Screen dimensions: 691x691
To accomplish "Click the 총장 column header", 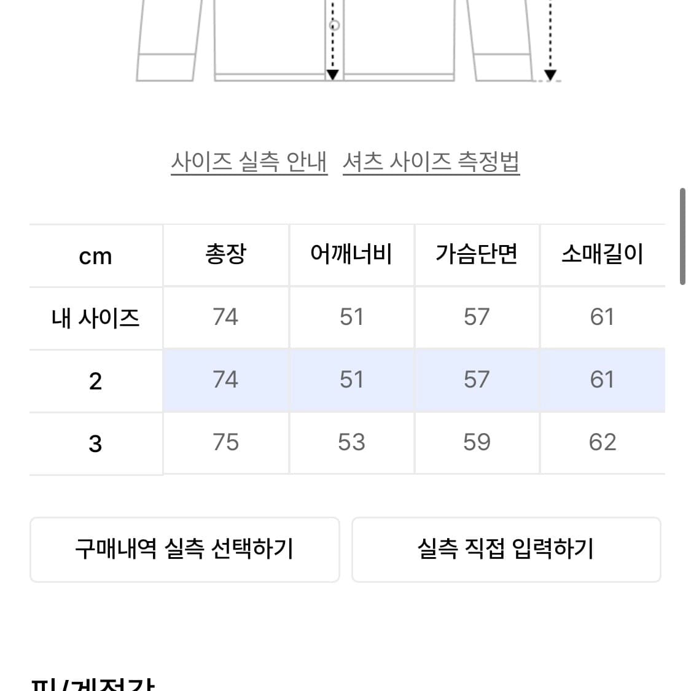I will [x=225, y=255].
